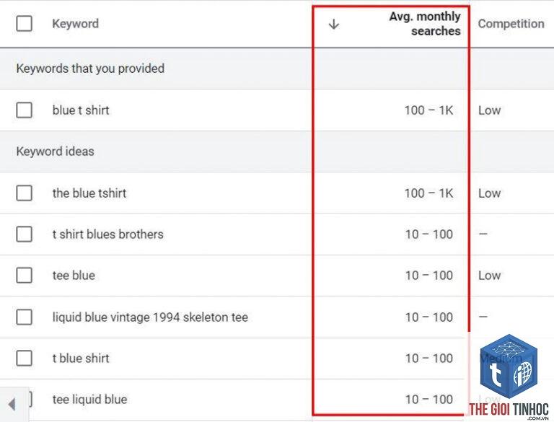This screenshot has height=422, width=554.
Task: Tick t shirt blues brothers checkbox
Action: coord(24,234)
